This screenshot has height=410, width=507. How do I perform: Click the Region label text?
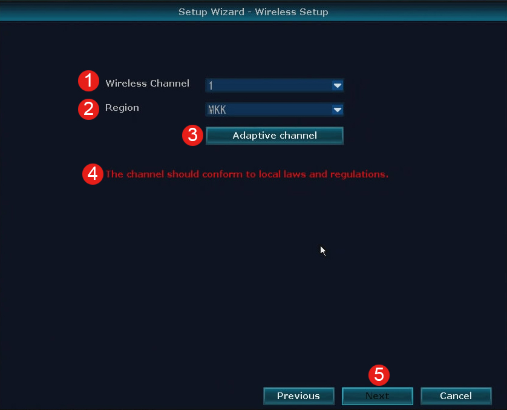click(x=122, y=108)
